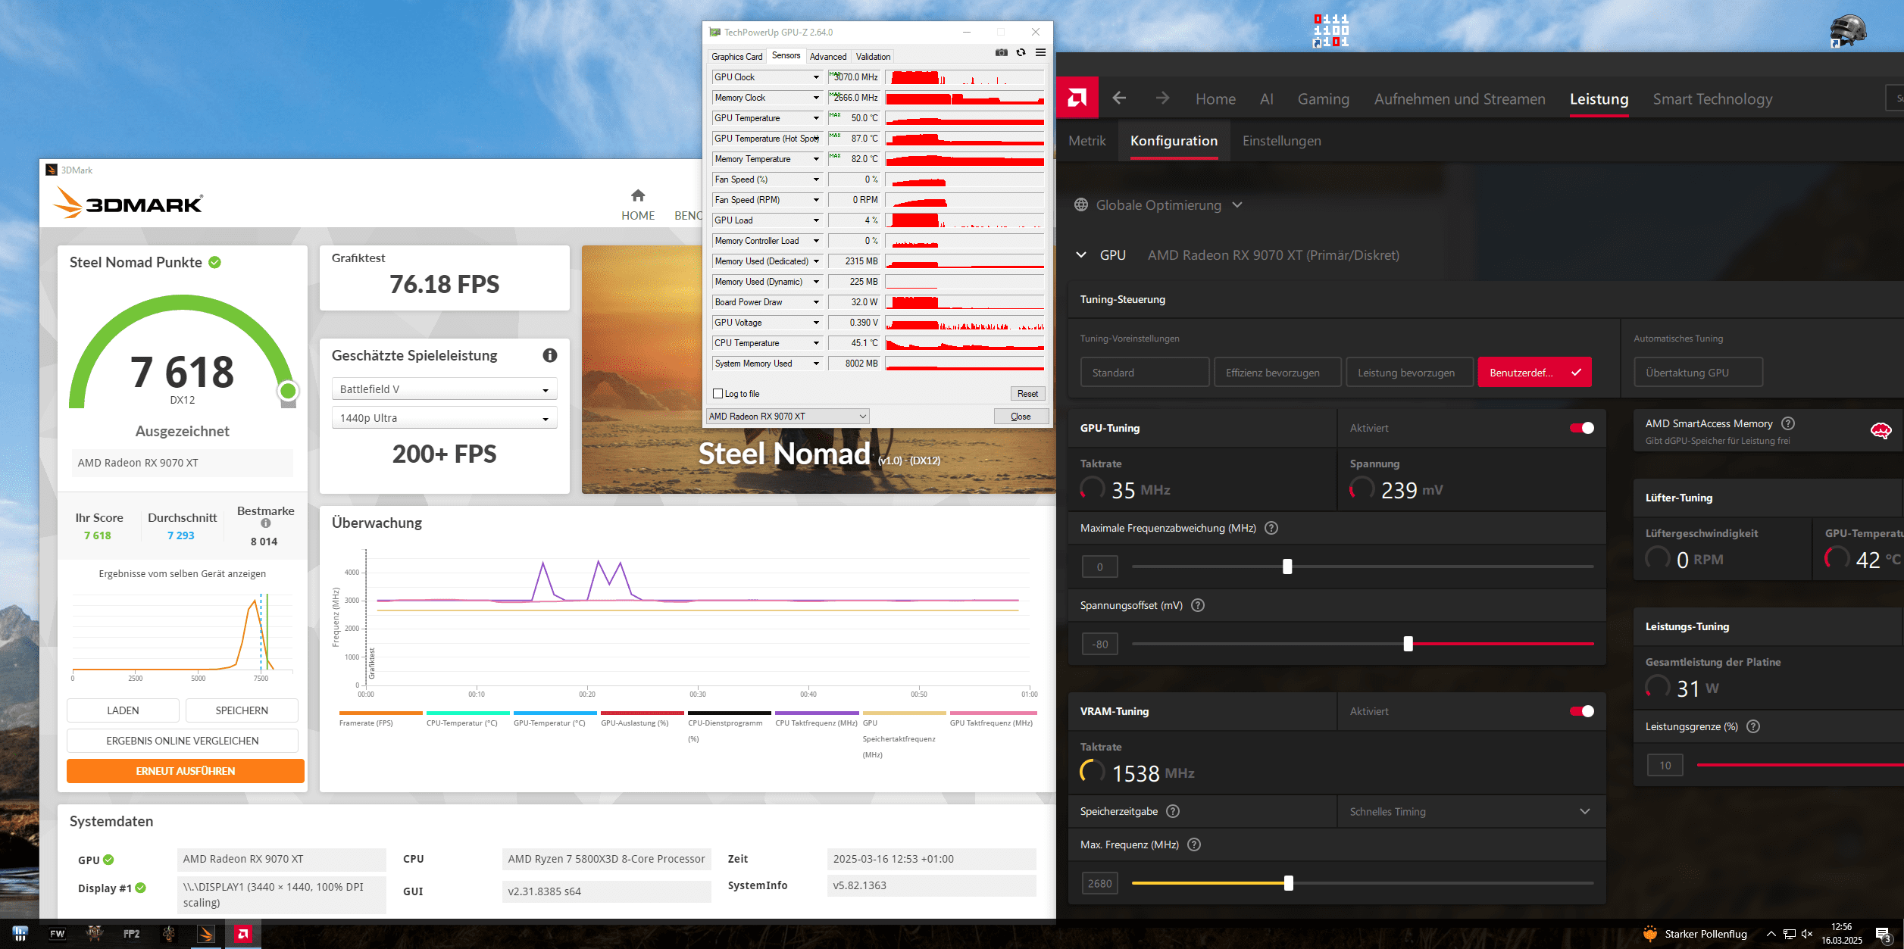The image size is (1904, 949).
Task: Select the Standard tuning preset
Action: click(1145, 373)
